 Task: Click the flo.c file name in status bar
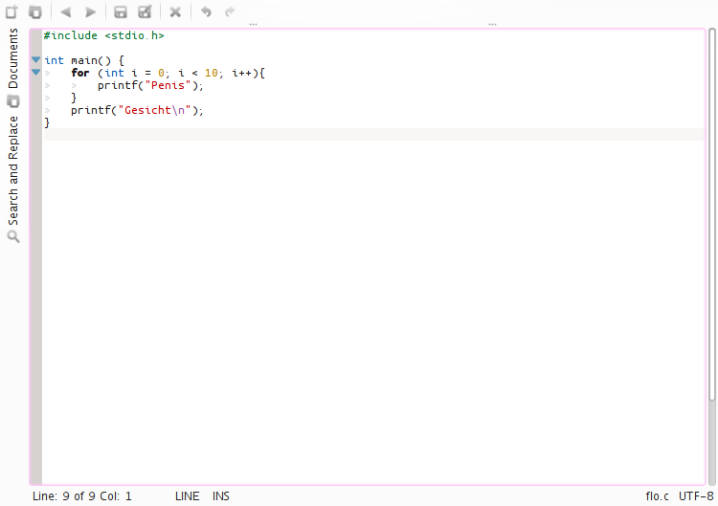click(x=657, y=496)
